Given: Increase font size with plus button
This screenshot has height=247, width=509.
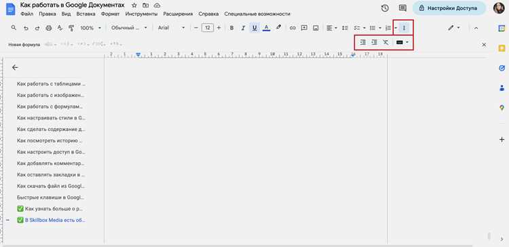Looking at the screenshot, I should (219, 28).
